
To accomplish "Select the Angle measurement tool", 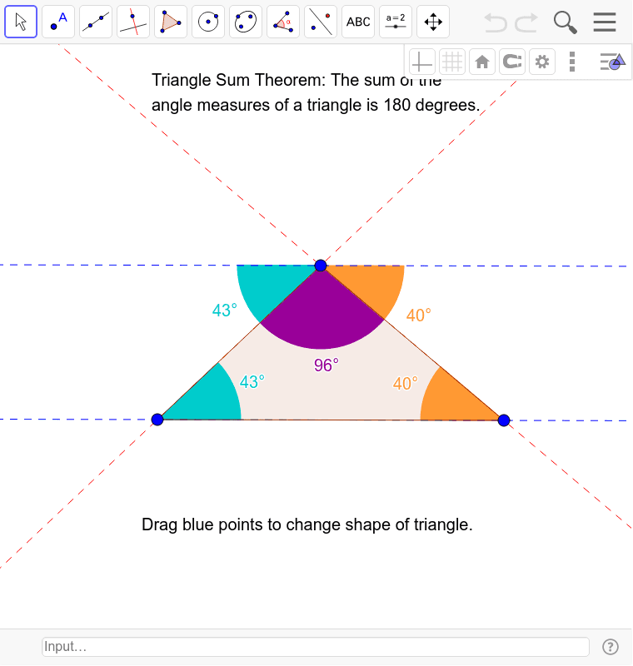I will tap(283, 22).
